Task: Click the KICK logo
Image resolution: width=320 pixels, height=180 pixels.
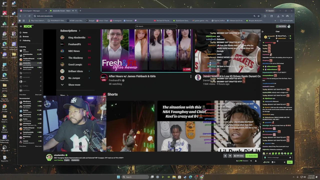Action: (28, 26)
